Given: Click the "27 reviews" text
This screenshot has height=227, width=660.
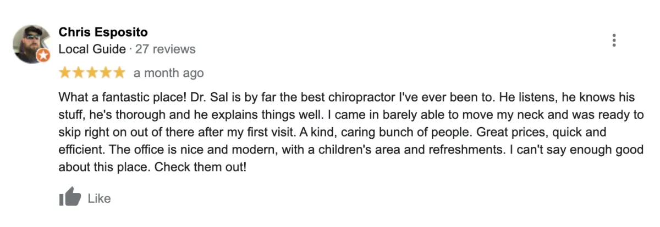Looking at the screenshot, I should click(x=166, y=49).
